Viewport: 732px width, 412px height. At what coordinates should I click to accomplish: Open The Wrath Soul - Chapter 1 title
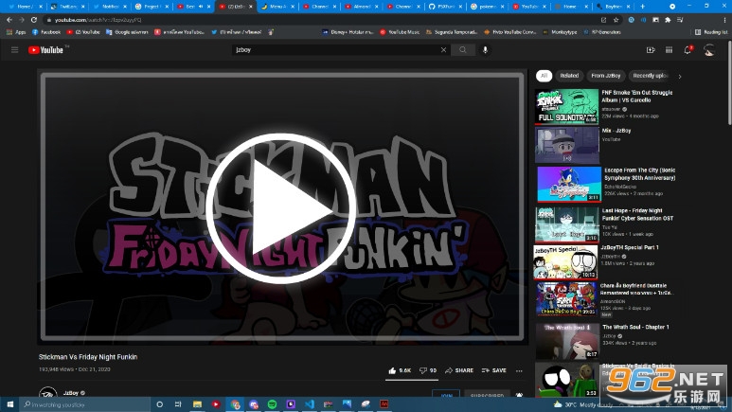click(x=635, y=328)
